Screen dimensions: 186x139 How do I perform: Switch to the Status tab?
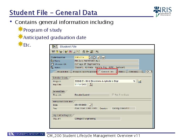point(121,72)
